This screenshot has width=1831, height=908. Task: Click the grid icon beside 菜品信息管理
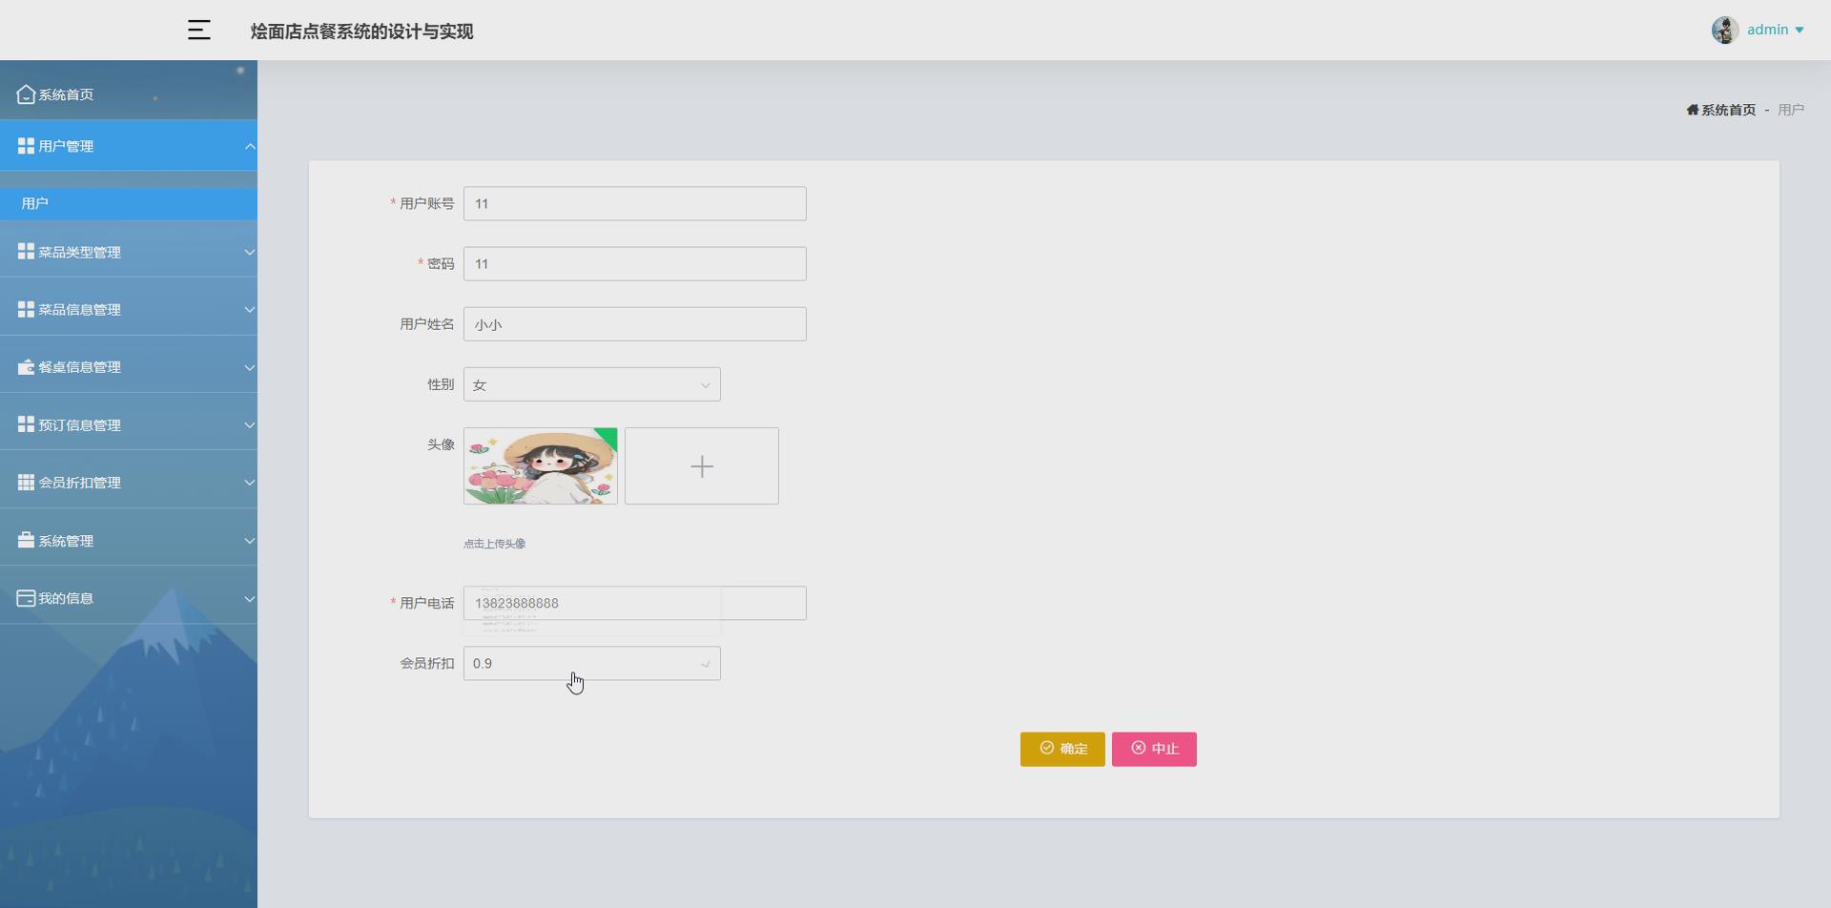[x=26, y=309]
